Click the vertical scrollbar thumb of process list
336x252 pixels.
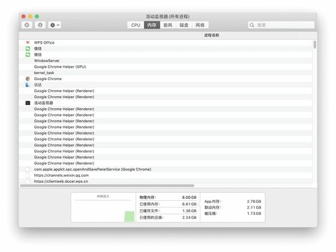click(x=314, y=44)
